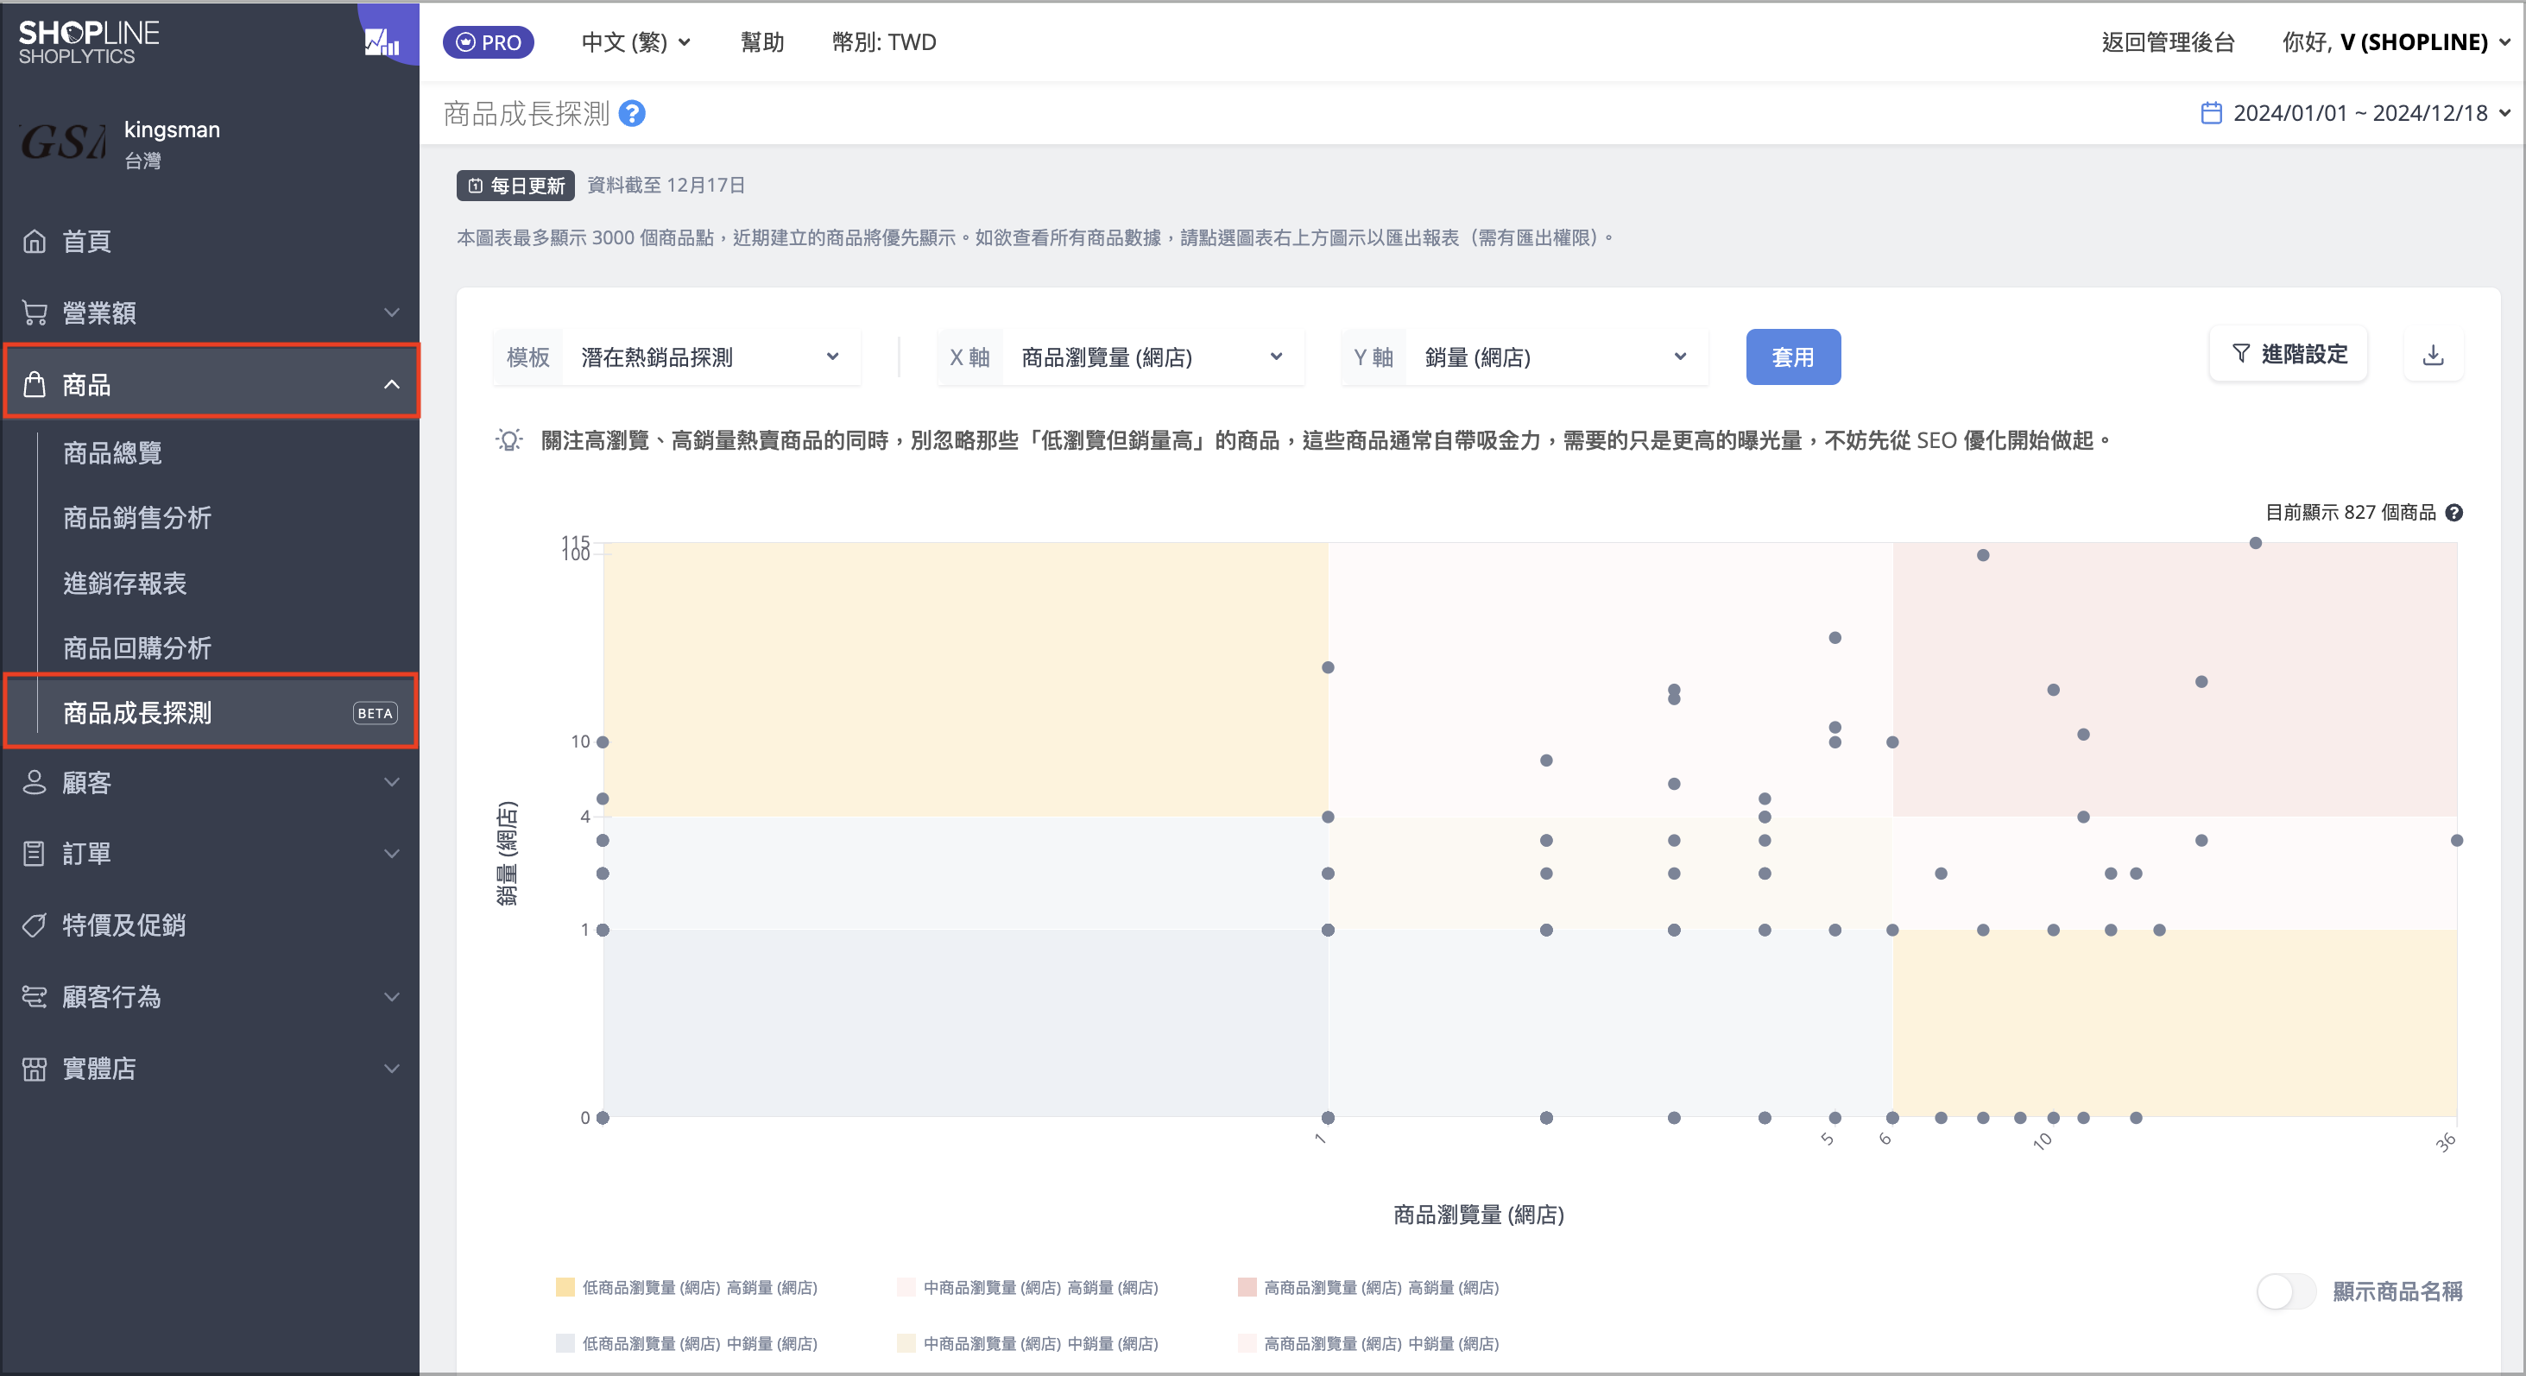Click the 資料截至 12月17日 text

coord(666,186)
